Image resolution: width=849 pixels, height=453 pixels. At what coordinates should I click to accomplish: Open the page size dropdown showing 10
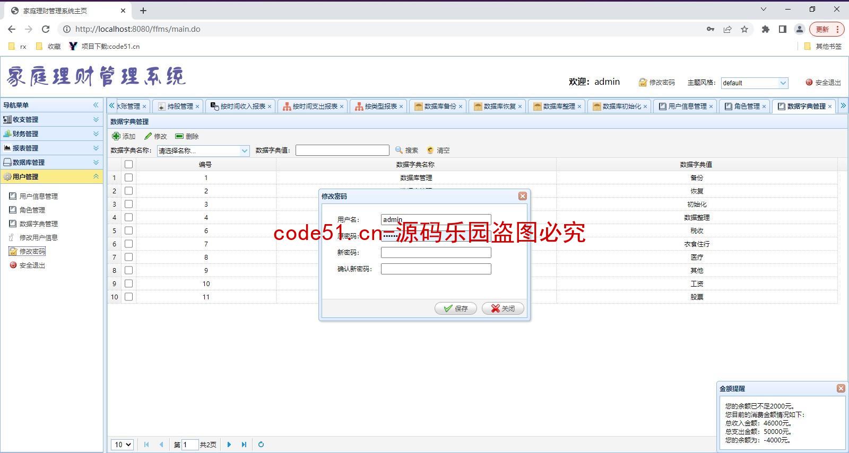point(122,445)
